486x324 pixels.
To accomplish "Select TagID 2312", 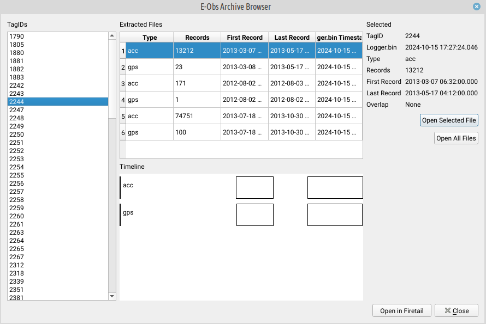I will point(58,265).
